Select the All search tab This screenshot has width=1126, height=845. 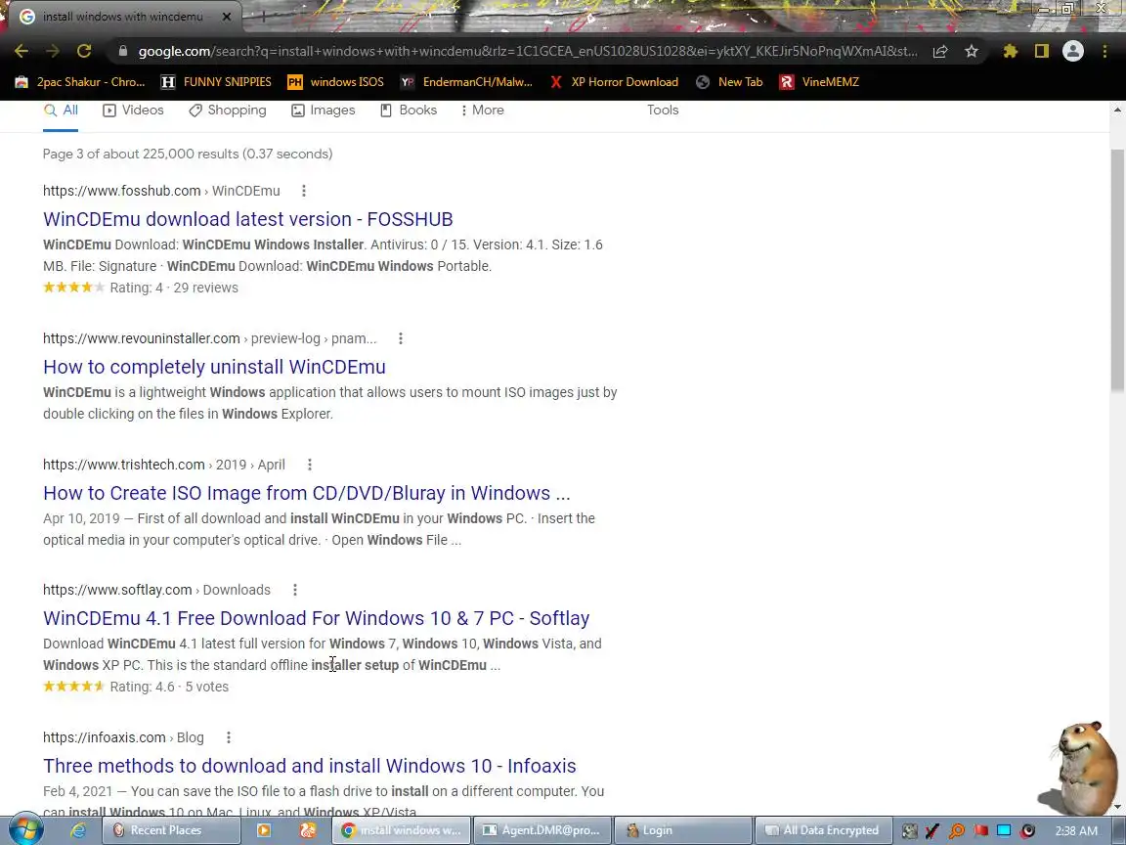point(61,110)
